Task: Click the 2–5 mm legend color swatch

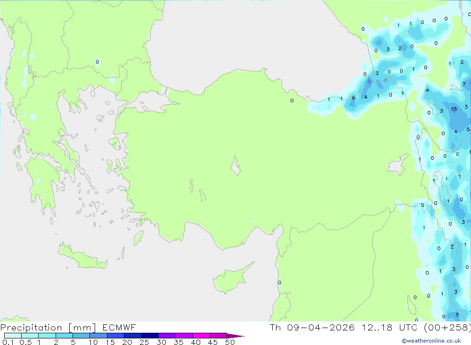Action: coord(64,336)
